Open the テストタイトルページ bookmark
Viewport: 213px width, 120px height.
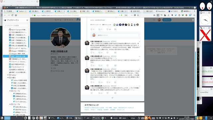tap(17, 67)
